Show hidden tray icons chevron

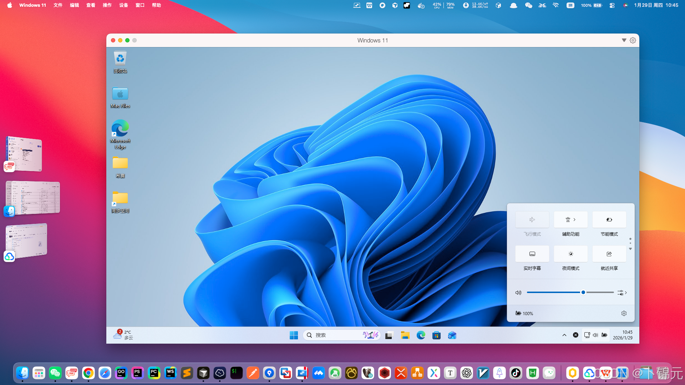pyautogui.click(x=564, y=335)
